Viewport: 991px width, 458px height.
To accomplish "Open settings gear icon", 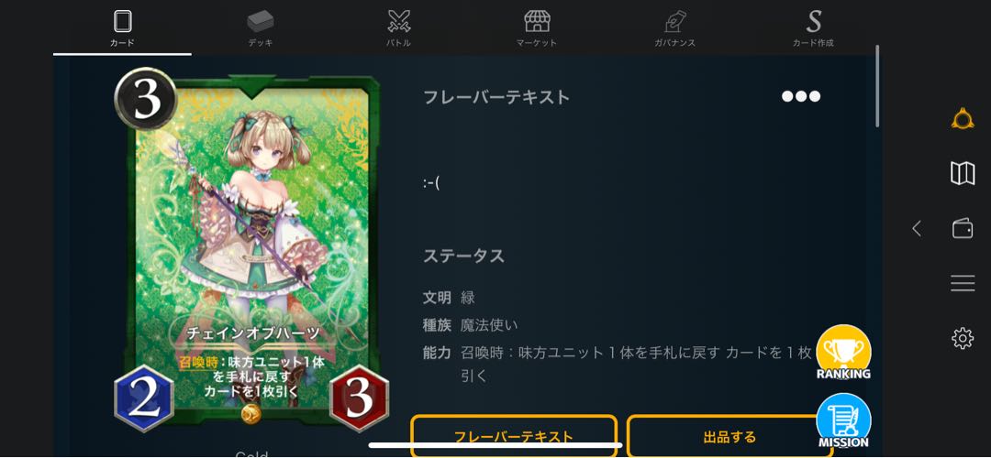I will 963,339.
